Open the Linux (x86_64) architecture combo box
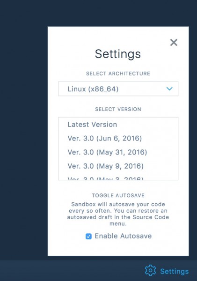The height and width of the screenshot is (281, 197). point(118,89)
